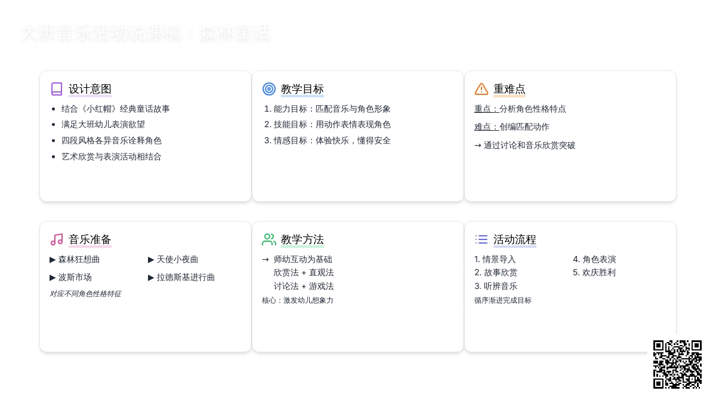This screenshot has width=716, height=403.
Task: Click the 拉德斯基进行曲 music item
Action: [186, 278]
